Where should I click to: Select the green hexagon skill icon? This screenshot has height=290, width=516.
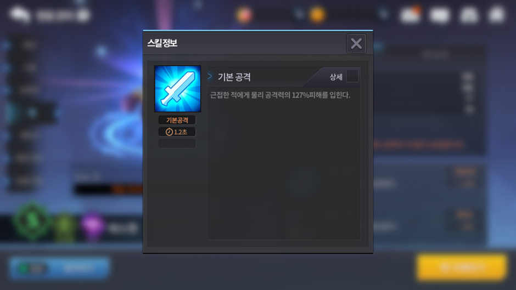pos(32,221)
